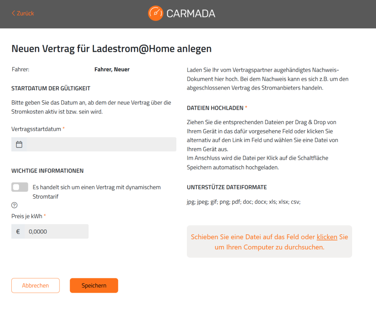
Task: Click the underlined klicken upload link
Action: click(x=327, y=237)
